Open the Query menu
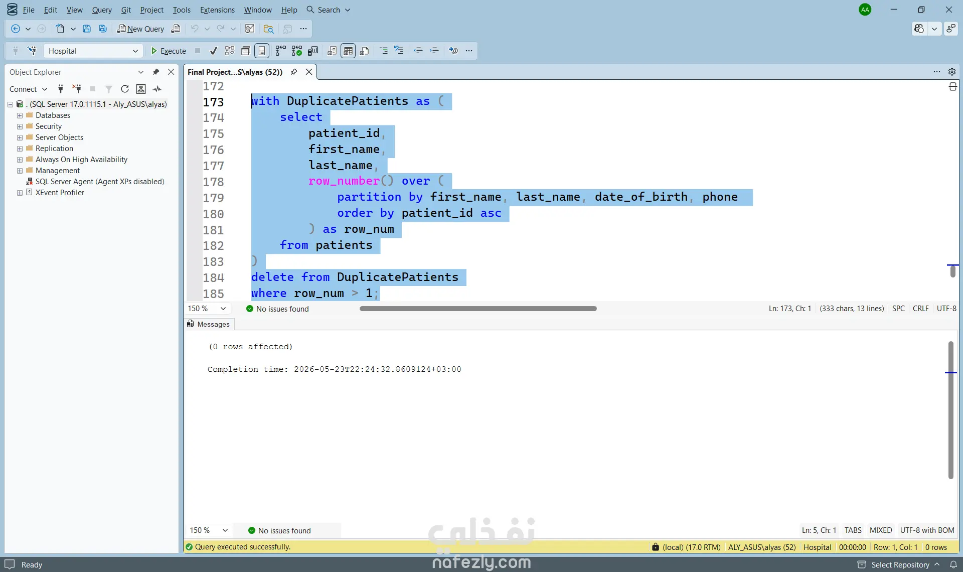 point(102,10)
